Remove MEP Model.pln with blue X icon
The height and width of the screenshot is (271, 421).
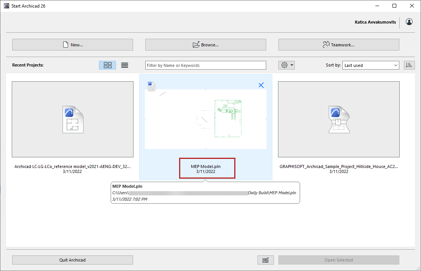click(x=261, y=85)
